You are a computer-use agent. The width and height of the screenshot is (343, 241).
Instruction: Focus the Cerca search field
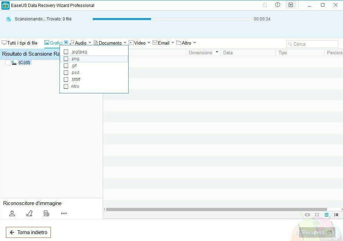click(312, 44)
